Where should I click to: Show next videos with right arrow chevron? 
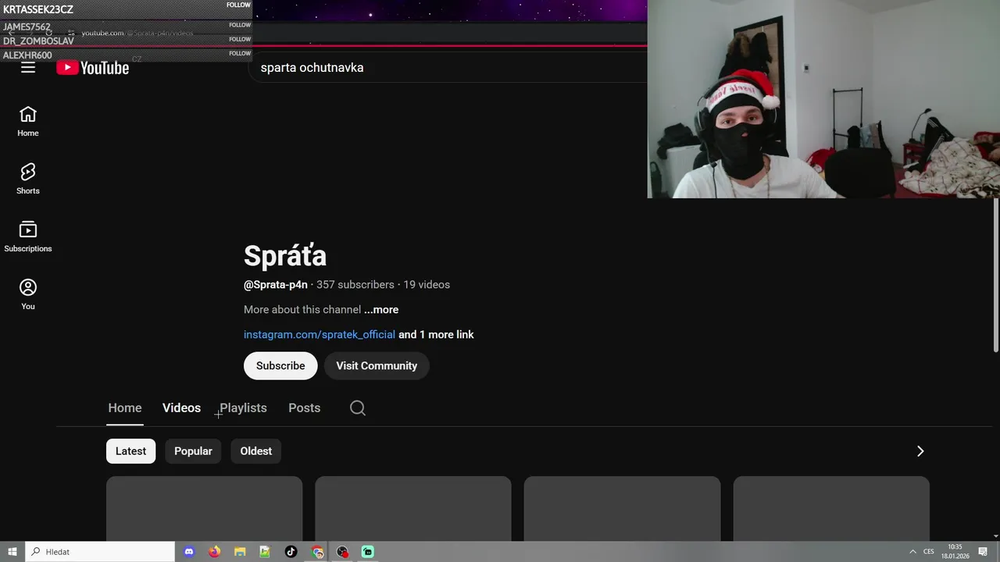click(x=920, y=451)
